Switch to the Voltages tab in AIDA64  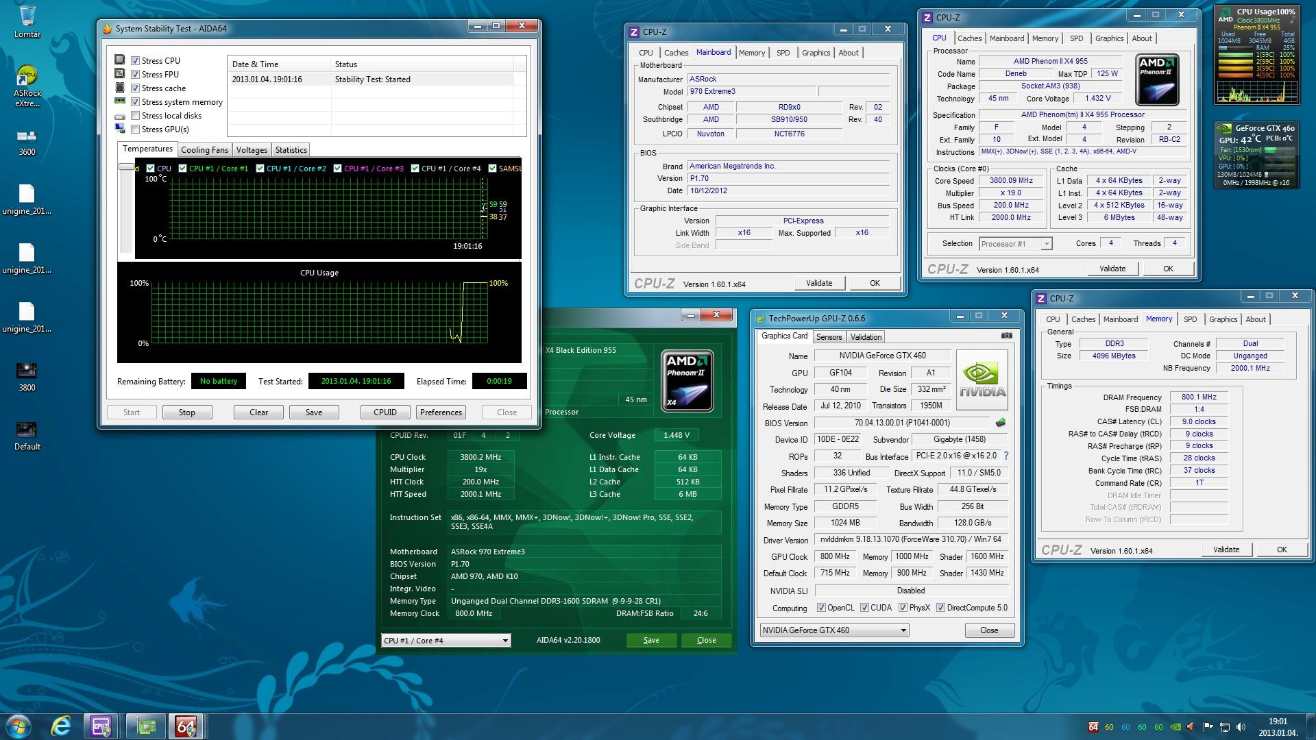click(252, 150)
